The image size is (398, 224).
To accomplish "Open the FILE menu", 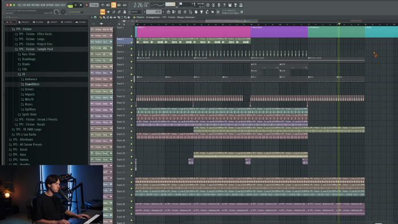I will point(19,5).
